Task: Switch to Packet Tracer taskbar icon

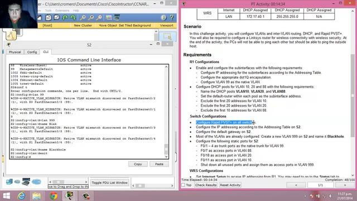Action: pyautogui.click(x=69, y=196)
